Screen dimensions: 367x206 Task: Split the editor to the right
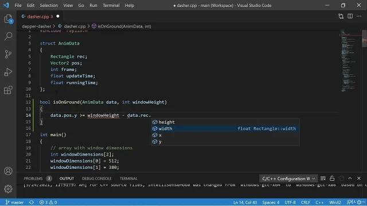350,16
